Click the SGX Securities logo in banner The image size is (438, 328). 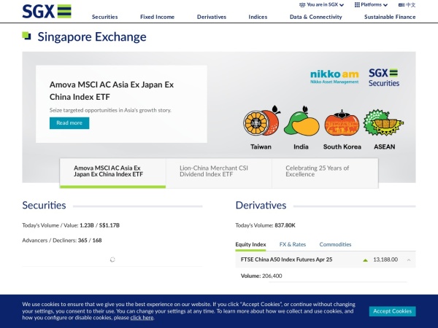point(384,77)
